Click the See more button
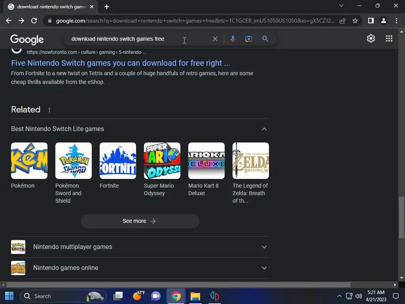 pyautogui.click(x=140, y=221)
